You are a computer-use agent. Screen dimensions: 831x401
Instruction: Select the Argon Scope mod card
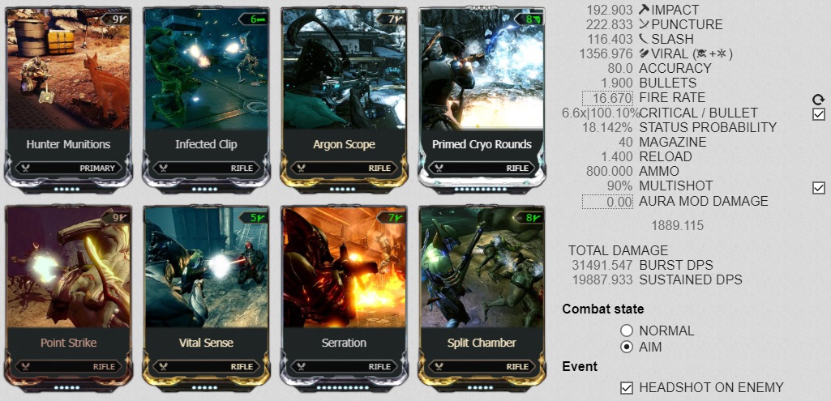[x=344, y=98]
